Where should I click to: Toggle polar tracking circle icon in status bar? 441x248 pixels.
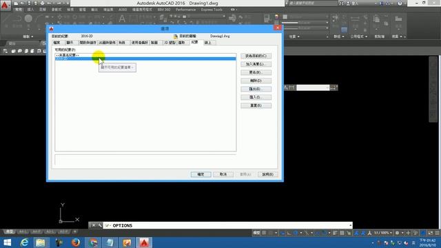pos(296,233)
